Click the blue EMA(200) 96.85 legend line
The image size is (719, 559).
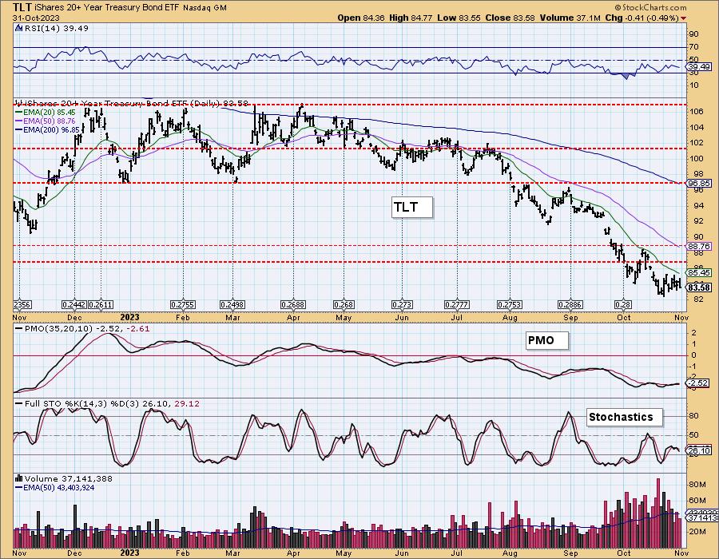47,129
